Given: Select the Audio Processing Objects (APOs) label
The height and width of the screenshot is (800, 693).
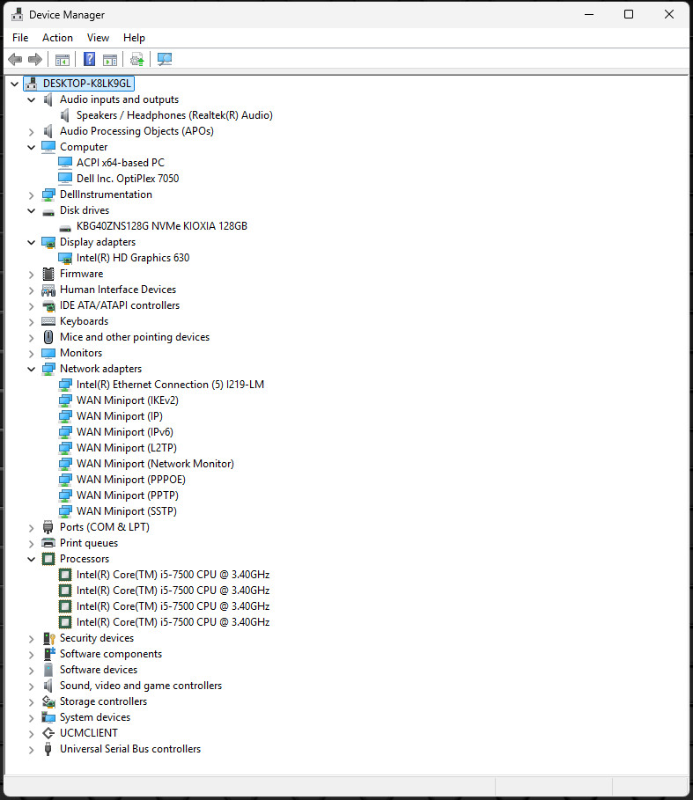Looking at the screenshot, I should [x=136, y=131].
